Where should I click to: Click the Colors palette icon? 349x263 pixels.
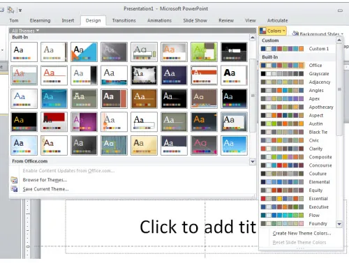click(263, 31)
